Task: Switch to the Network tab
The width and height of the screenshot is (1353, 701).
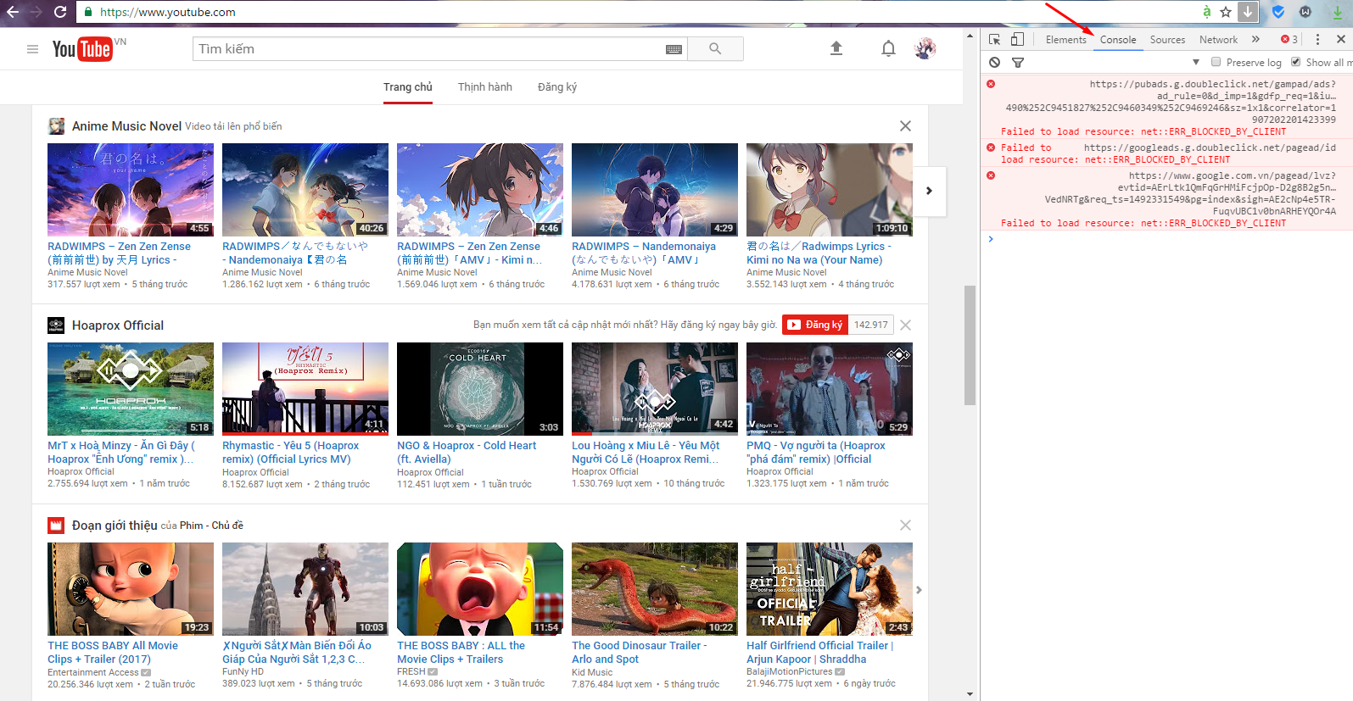Action: click(1218, 40)
